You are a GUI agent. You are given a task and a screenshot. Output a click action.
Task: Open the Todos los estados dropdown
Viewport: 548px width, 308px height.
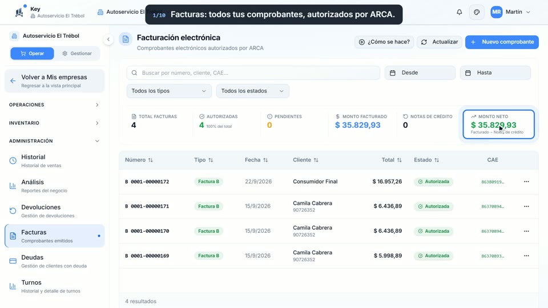tap(253, 91)
